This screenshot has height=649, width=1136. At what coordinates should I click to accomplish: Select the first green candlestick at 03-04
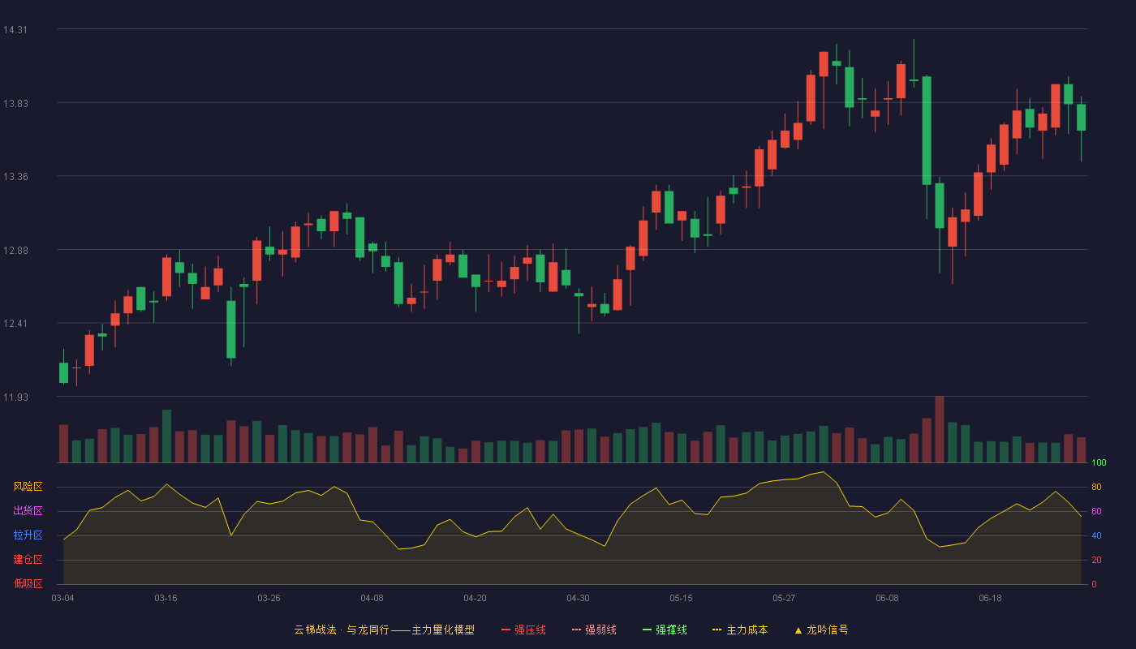click(x=63, y=372)
